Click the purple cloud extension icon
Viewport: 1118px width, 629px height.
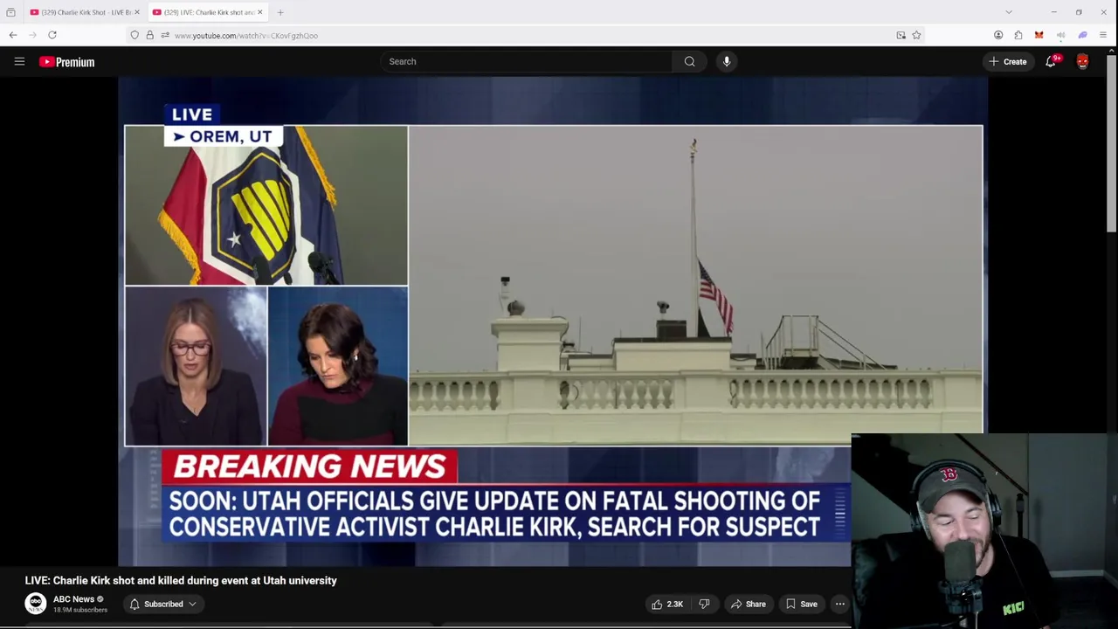click(x=1082, y=35)
